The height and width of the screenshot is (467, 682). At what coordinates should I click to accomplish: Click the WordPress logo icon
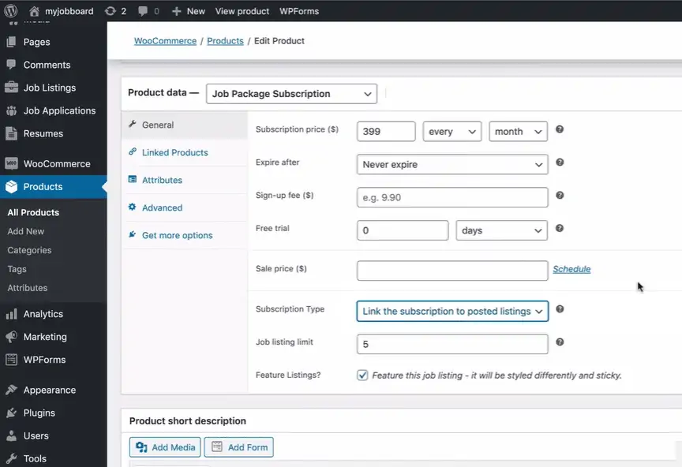11,11
